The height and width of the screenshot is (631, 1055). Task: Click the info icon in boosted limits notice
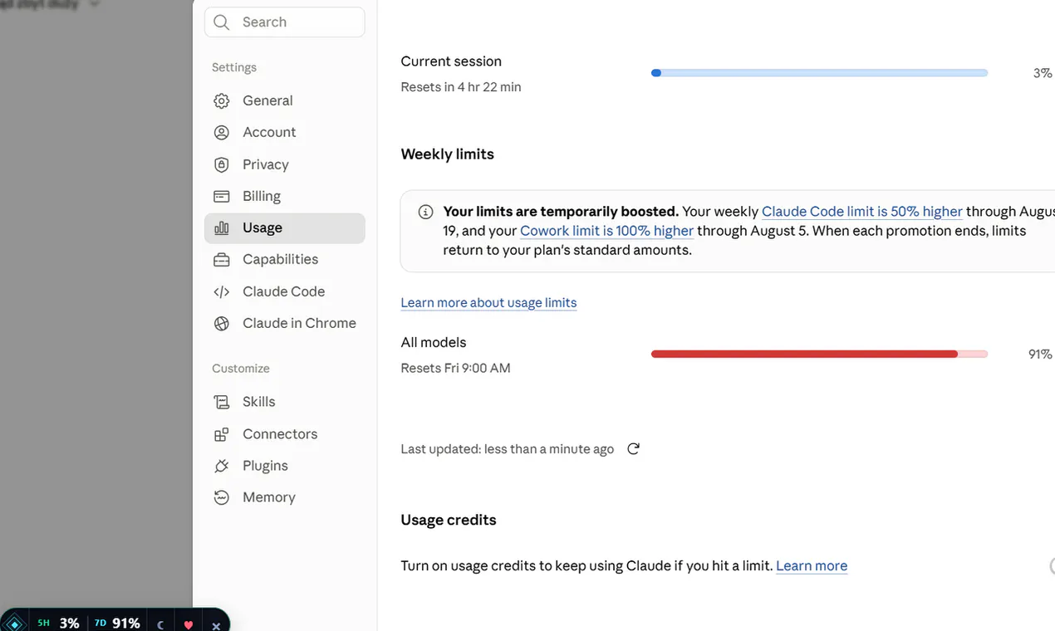(x=425, y=212)
